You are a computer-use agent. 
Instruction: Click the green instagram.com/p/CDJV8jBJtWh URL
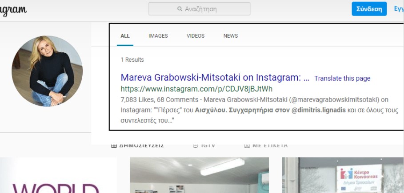pyautogui.click(x=196, y=89)
